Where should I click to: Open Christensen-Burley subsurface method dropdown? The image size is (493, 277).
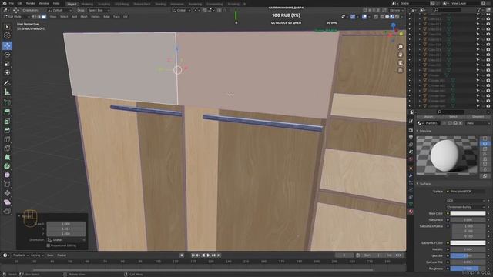point(465,207)
